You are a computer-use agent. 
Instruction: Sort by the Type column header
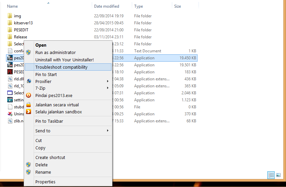tap(138, 6)
